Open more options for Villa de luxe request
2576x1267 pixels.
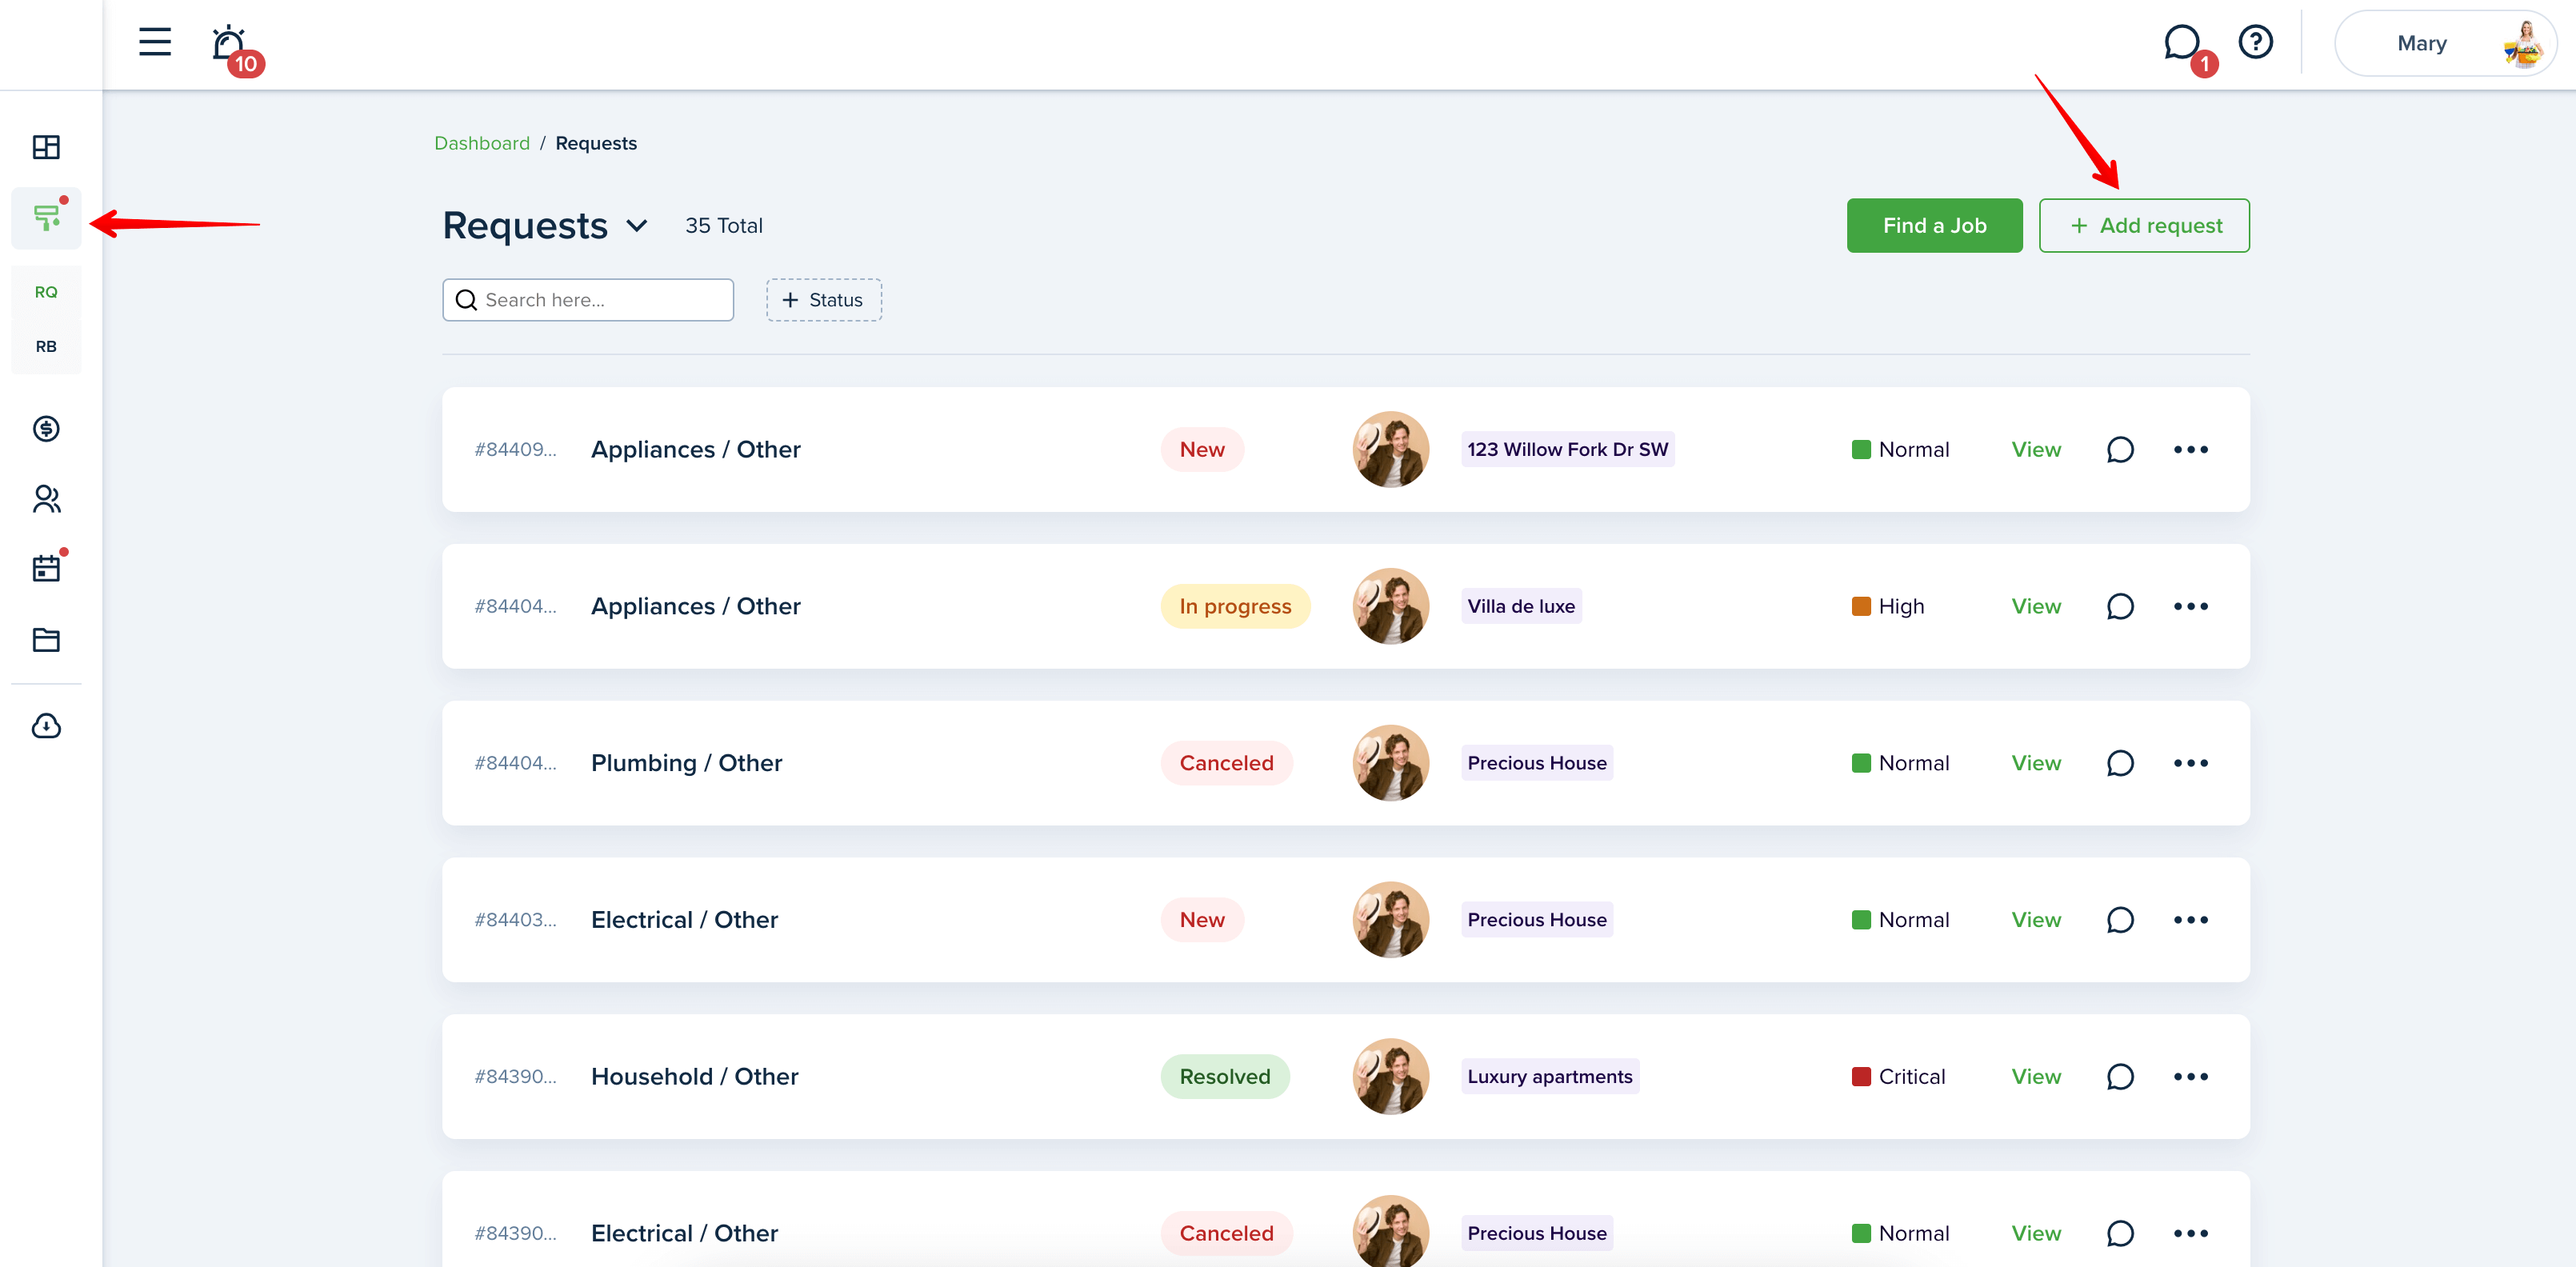point(2191,607)
